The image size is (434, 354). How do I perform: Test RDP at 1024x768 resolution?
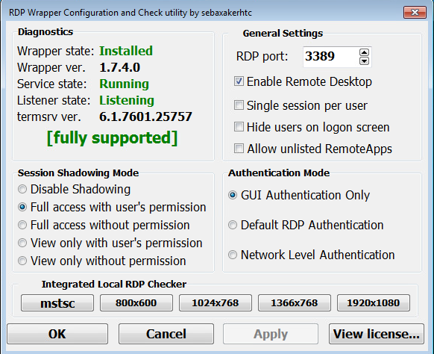pyautogui.click(x=216, y=303)
